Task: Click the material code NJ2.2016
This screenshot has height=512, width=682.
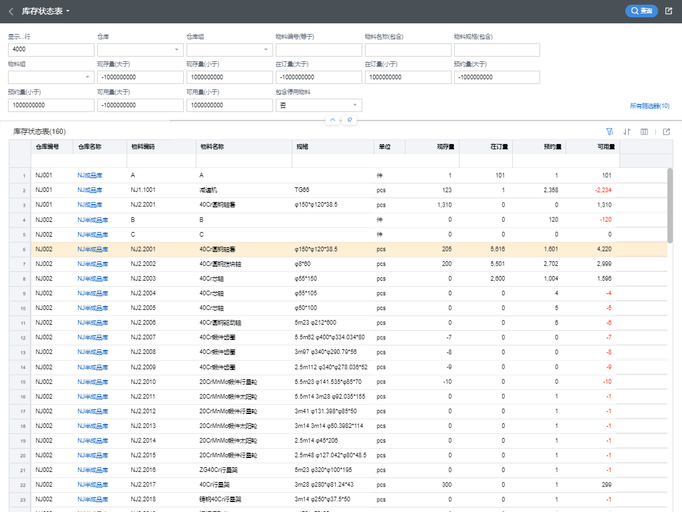Action: click(x=143, y=470)
